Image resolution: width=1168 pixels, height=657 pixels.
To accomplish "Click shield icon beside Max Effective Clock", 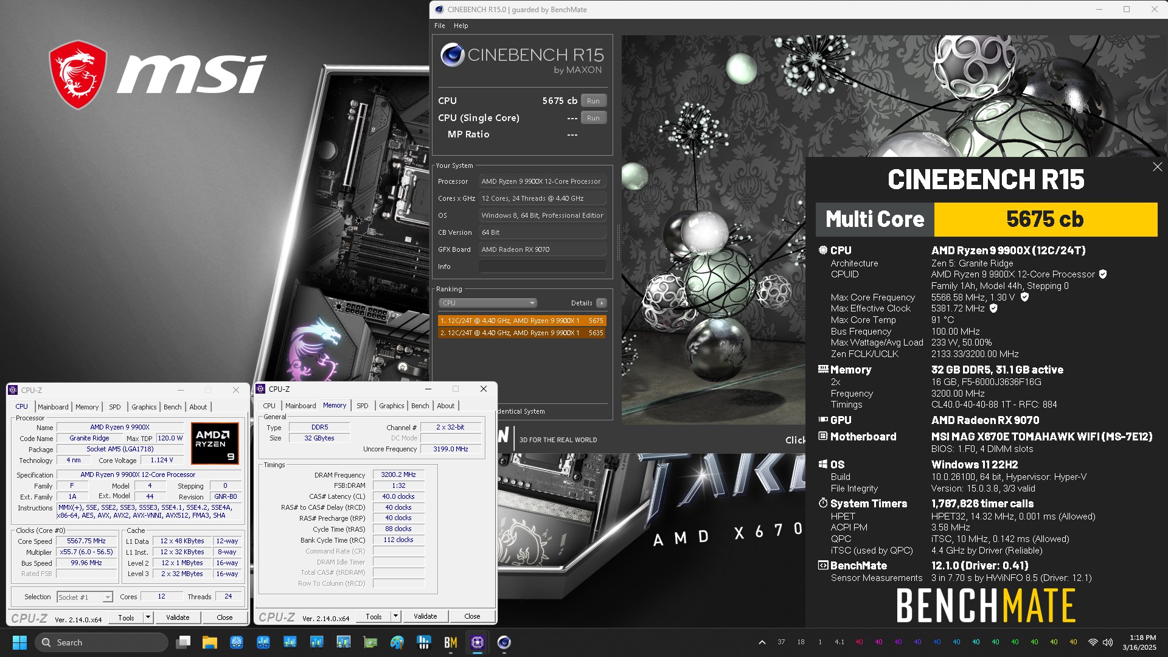I will (993, 308).
